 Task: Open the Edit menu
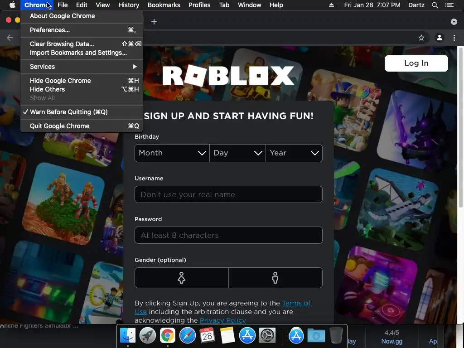click(x=82, y=5)
